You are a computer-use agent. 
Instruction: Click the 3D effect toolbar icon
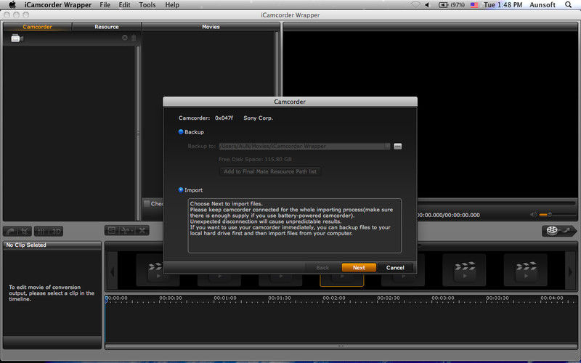[x=56, y=231]
